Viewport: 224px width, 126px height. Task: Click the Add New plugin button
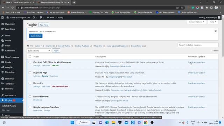click(x=44, y=25)
